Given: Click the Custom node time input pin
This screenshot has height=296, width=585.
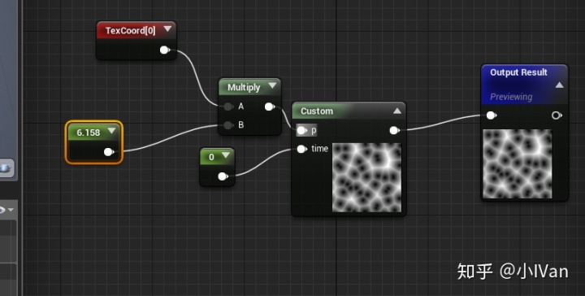Looking at the screenshot, I should (301, 150).
